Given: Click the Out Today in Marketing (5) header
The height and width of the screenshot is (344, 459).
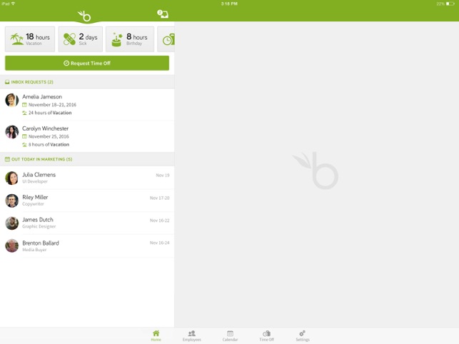Looking at the screenshot, I should [x=87, y=159].
